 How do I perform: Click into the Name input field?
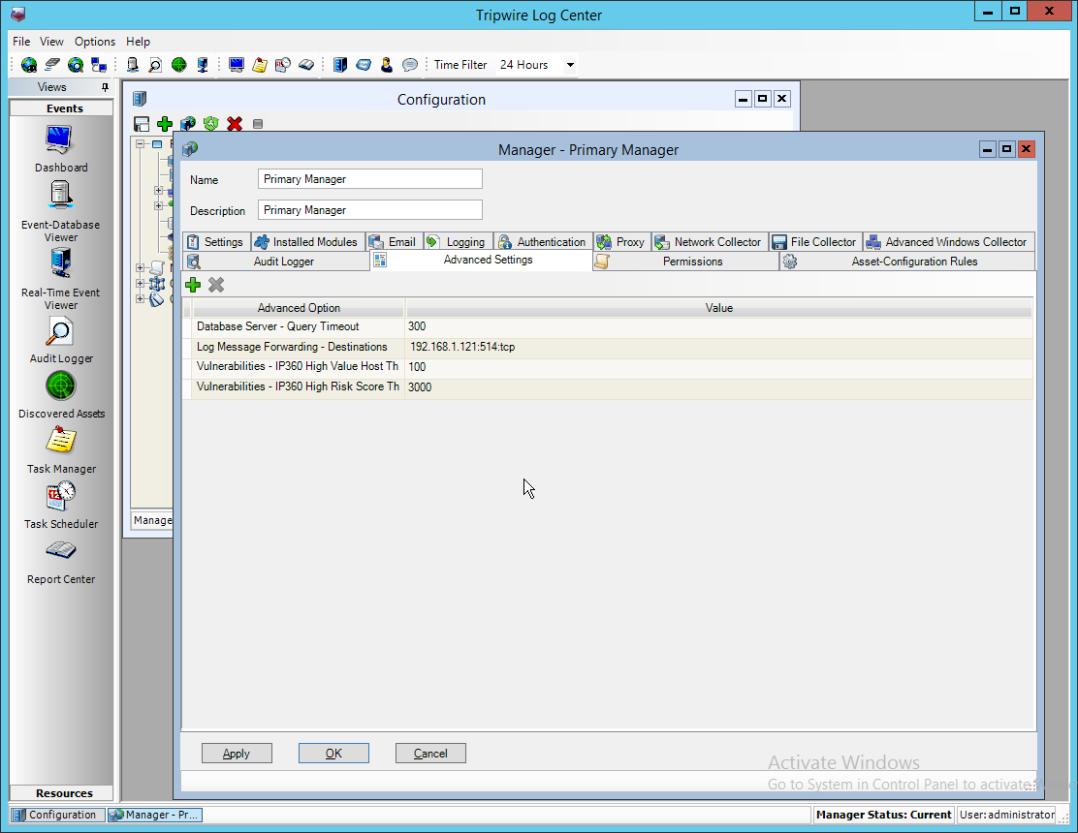pyautogui.click(x=370, y=179)
